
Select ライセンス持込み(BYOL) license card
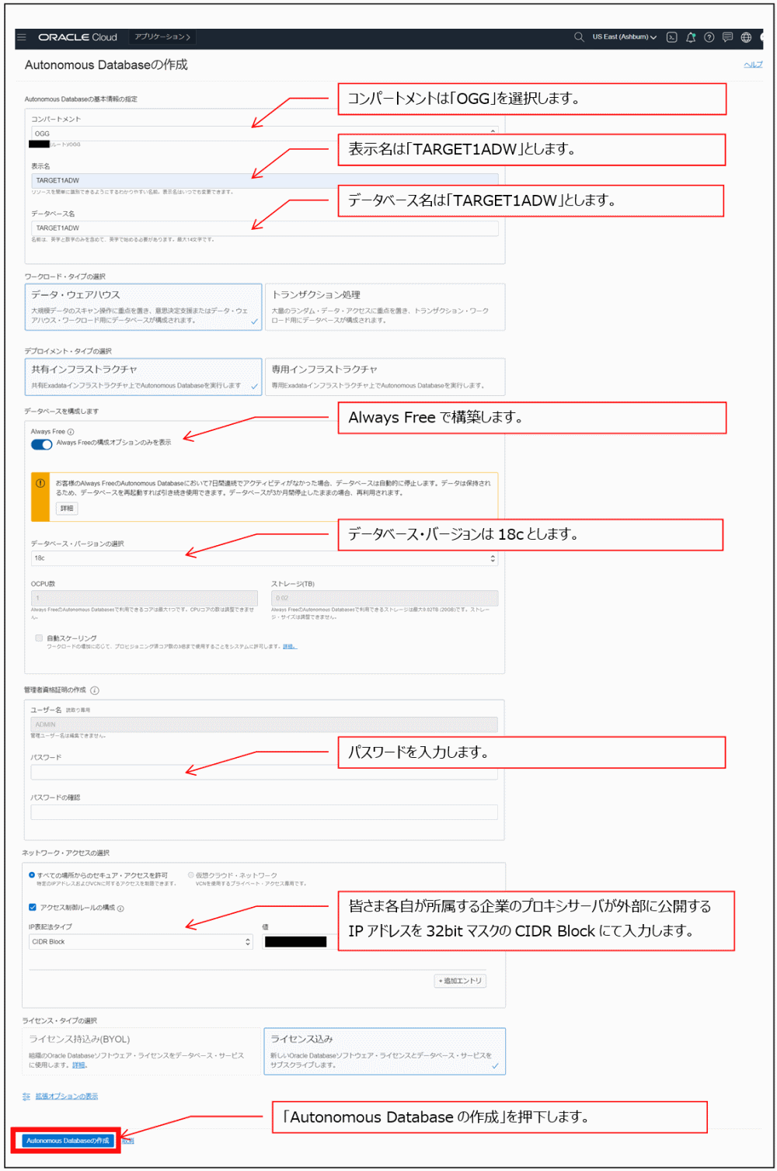(141, 1051)
